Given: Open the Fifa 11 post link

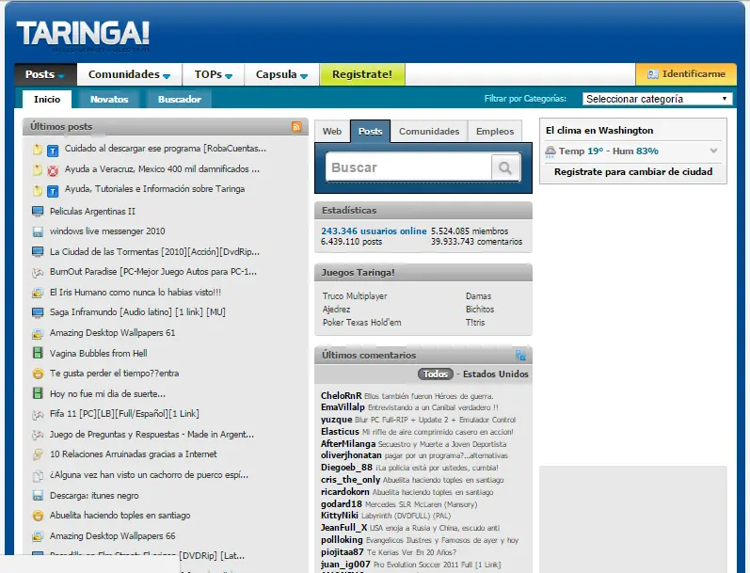Looking at the screenshot, I should (x=124, y=414).
